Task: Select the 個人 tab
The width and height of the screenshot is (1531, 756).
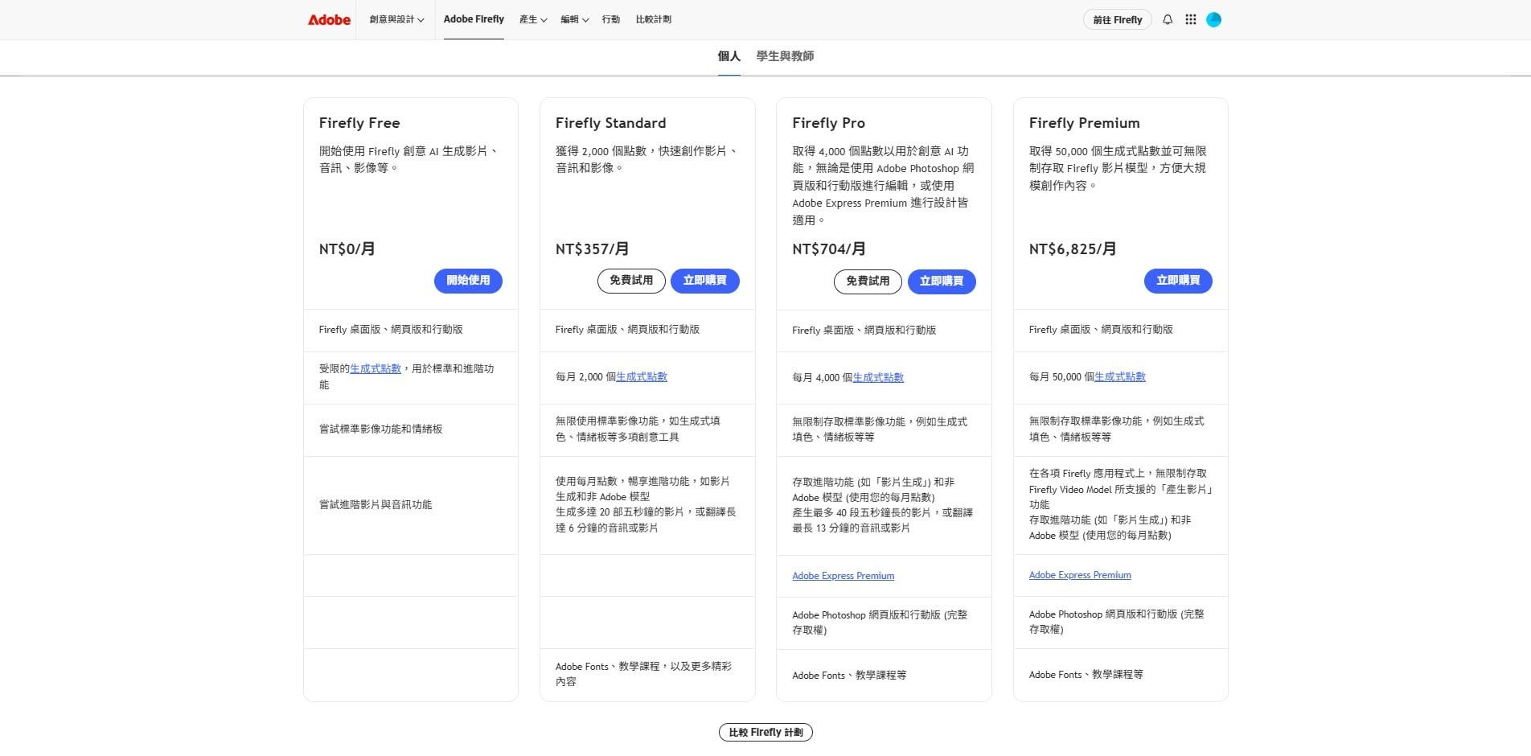Action: coord(729,56)
